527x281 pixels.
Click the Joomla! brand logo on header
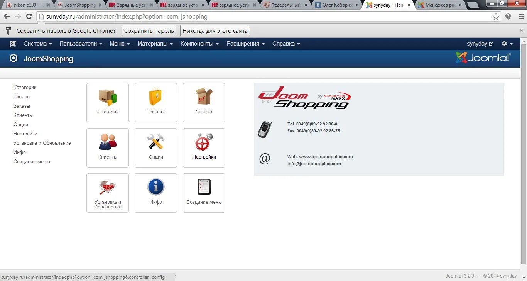coord(483,58)
